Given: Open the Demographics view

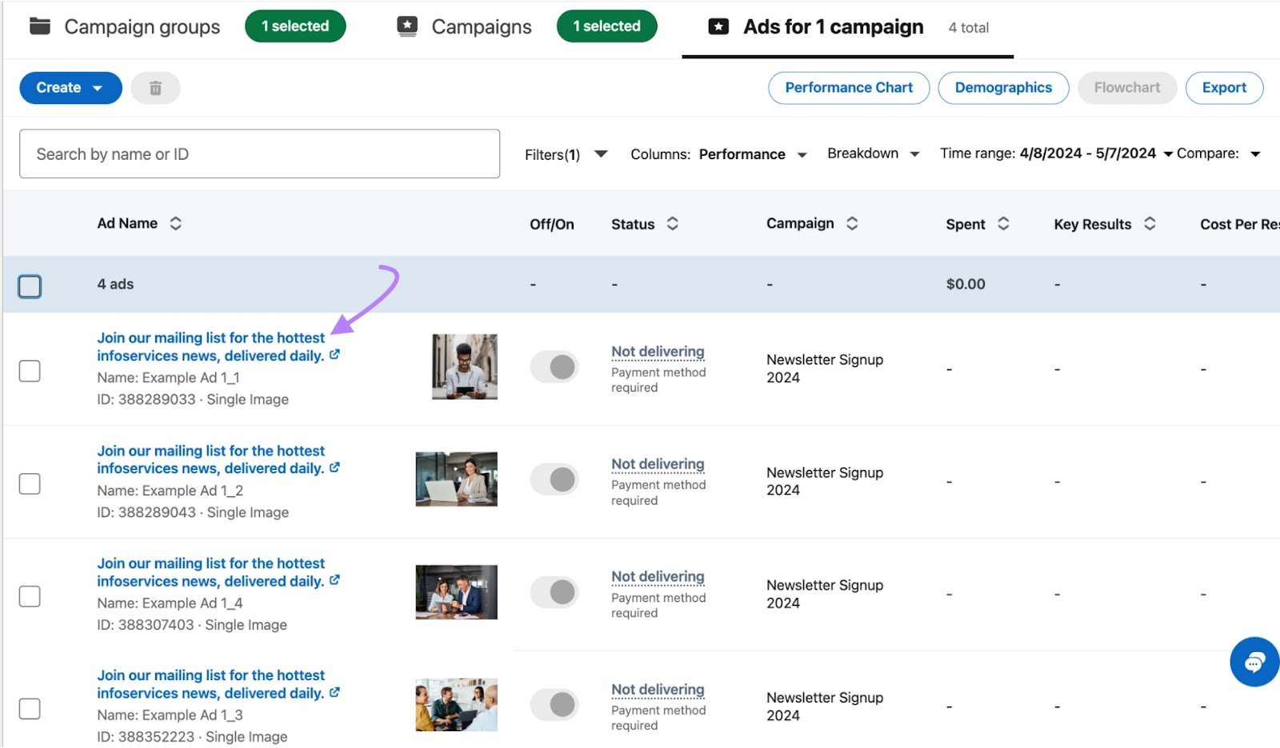Looking at the screenshot, I should point(1003,88).
